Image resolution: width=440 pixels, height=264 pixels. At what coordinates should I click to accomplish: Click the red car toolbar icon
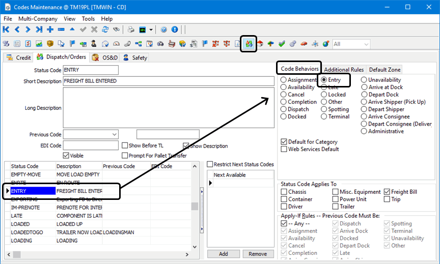coord(304,44)
